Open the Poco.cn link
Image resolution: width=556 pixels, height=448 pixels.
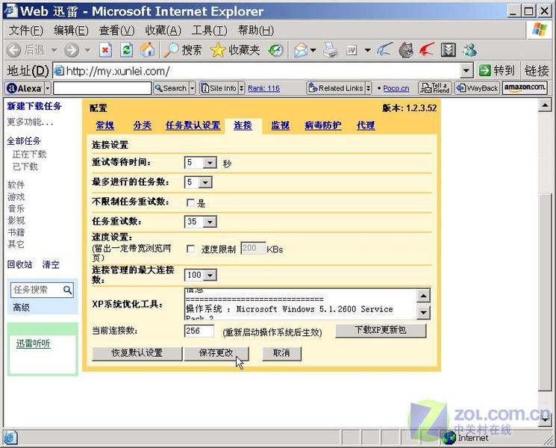[x=396, y=88]
